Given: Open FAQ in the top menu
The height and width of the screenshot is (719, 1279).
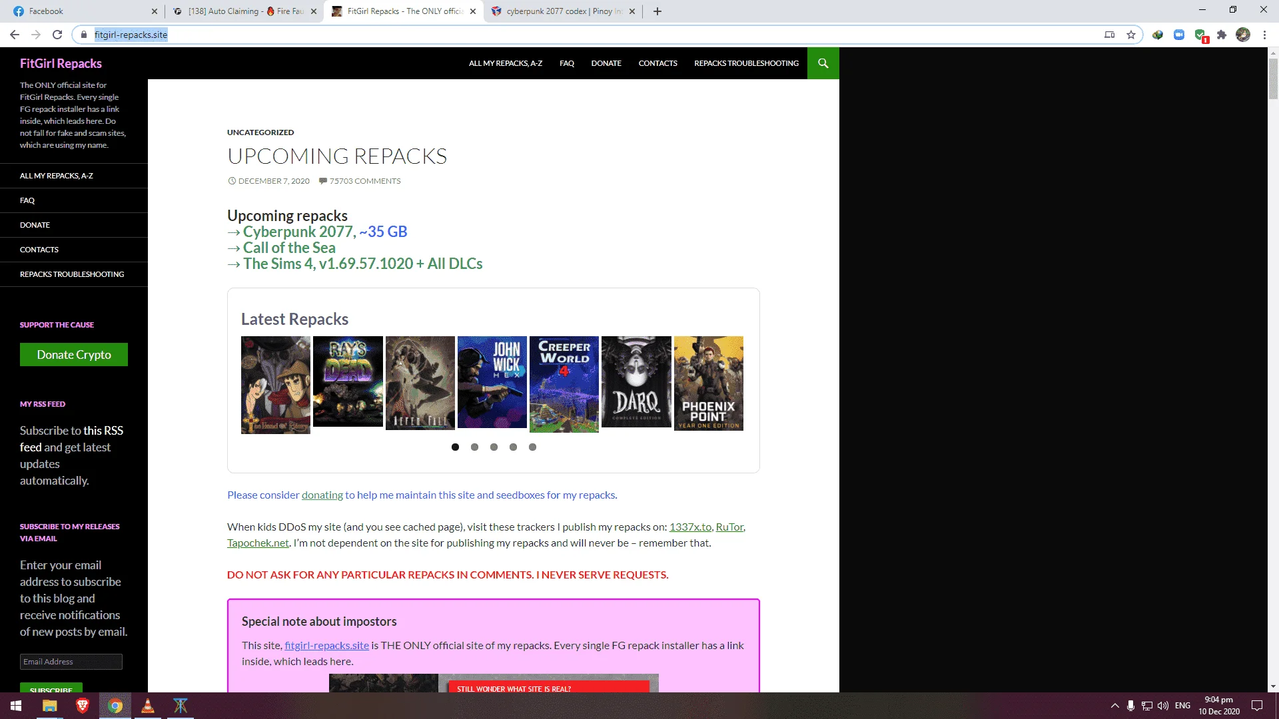Looking at the screenshot, I should (x=567, y=63).
